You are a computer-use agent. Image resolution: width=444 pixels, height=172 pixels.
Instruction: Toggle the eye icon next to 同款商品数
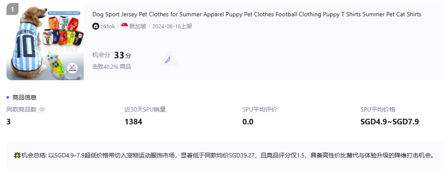(42, 109)
